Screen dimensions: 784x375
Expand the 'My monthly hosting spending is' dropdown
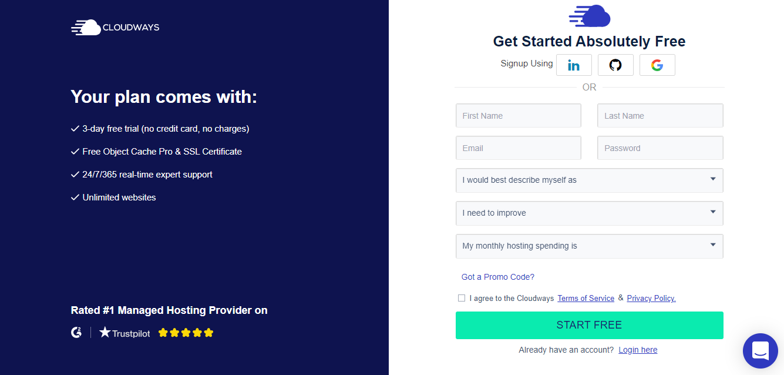click(x=589, y=246)
